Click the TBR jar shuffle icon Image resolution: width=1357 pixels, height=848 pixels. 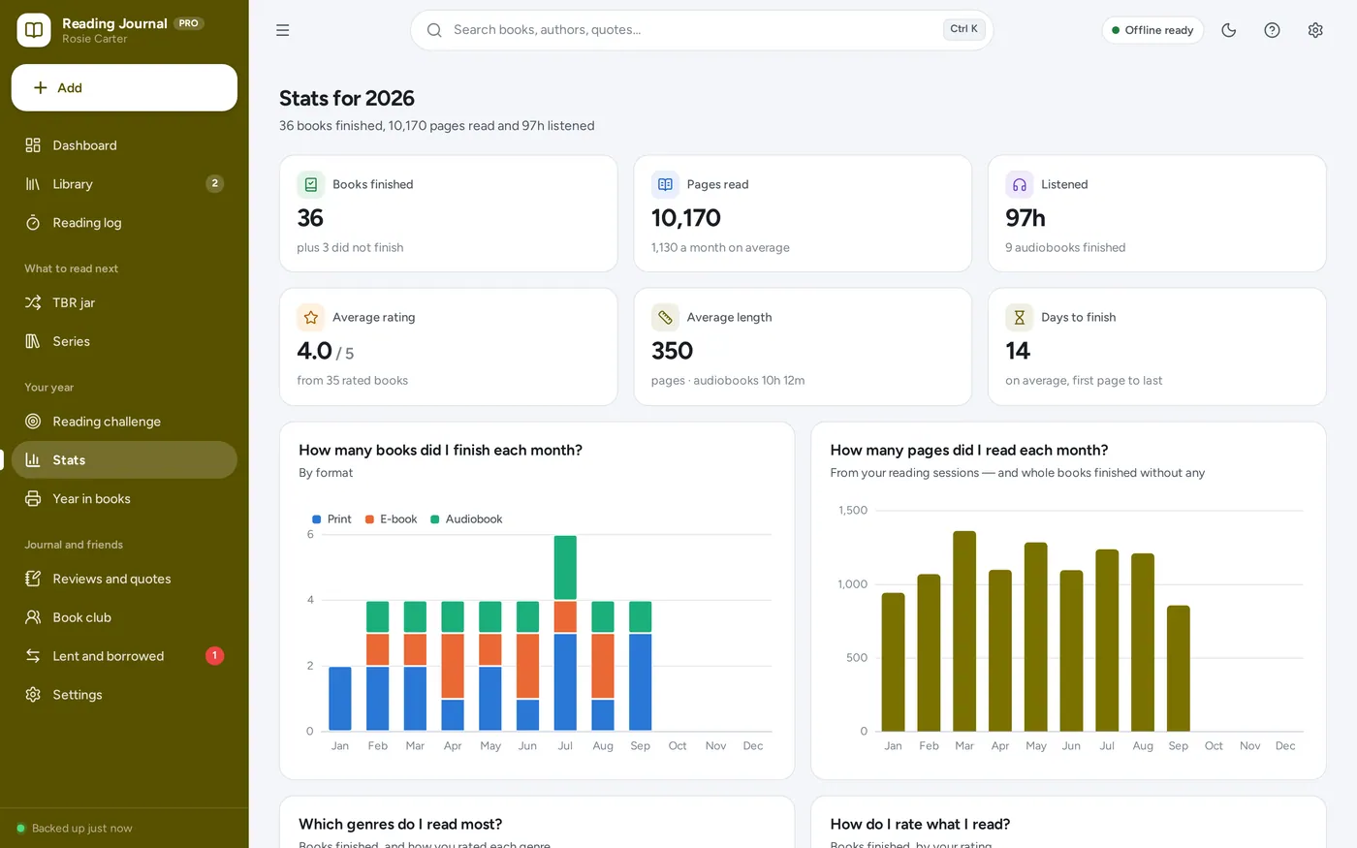click(x=33, y=302)
